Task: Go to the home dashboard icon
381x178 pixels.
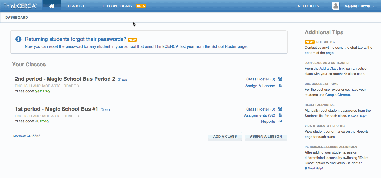Action: 52,6
